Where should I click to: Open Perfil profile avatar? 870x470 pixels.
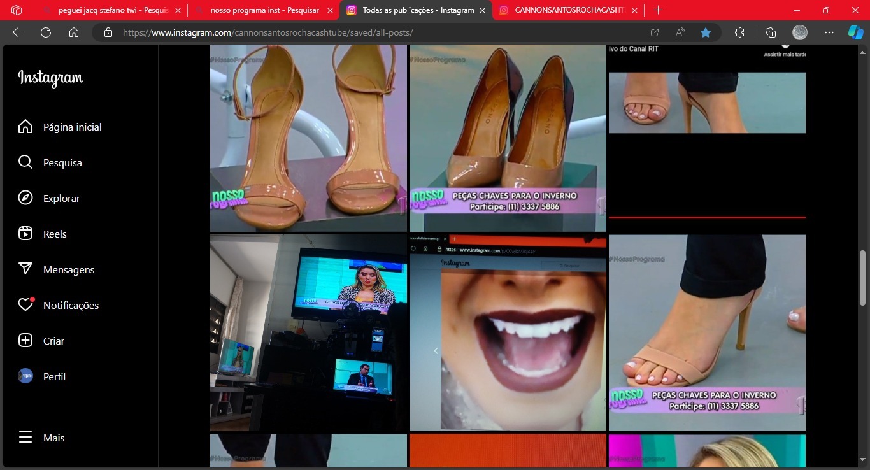point(25,376)
